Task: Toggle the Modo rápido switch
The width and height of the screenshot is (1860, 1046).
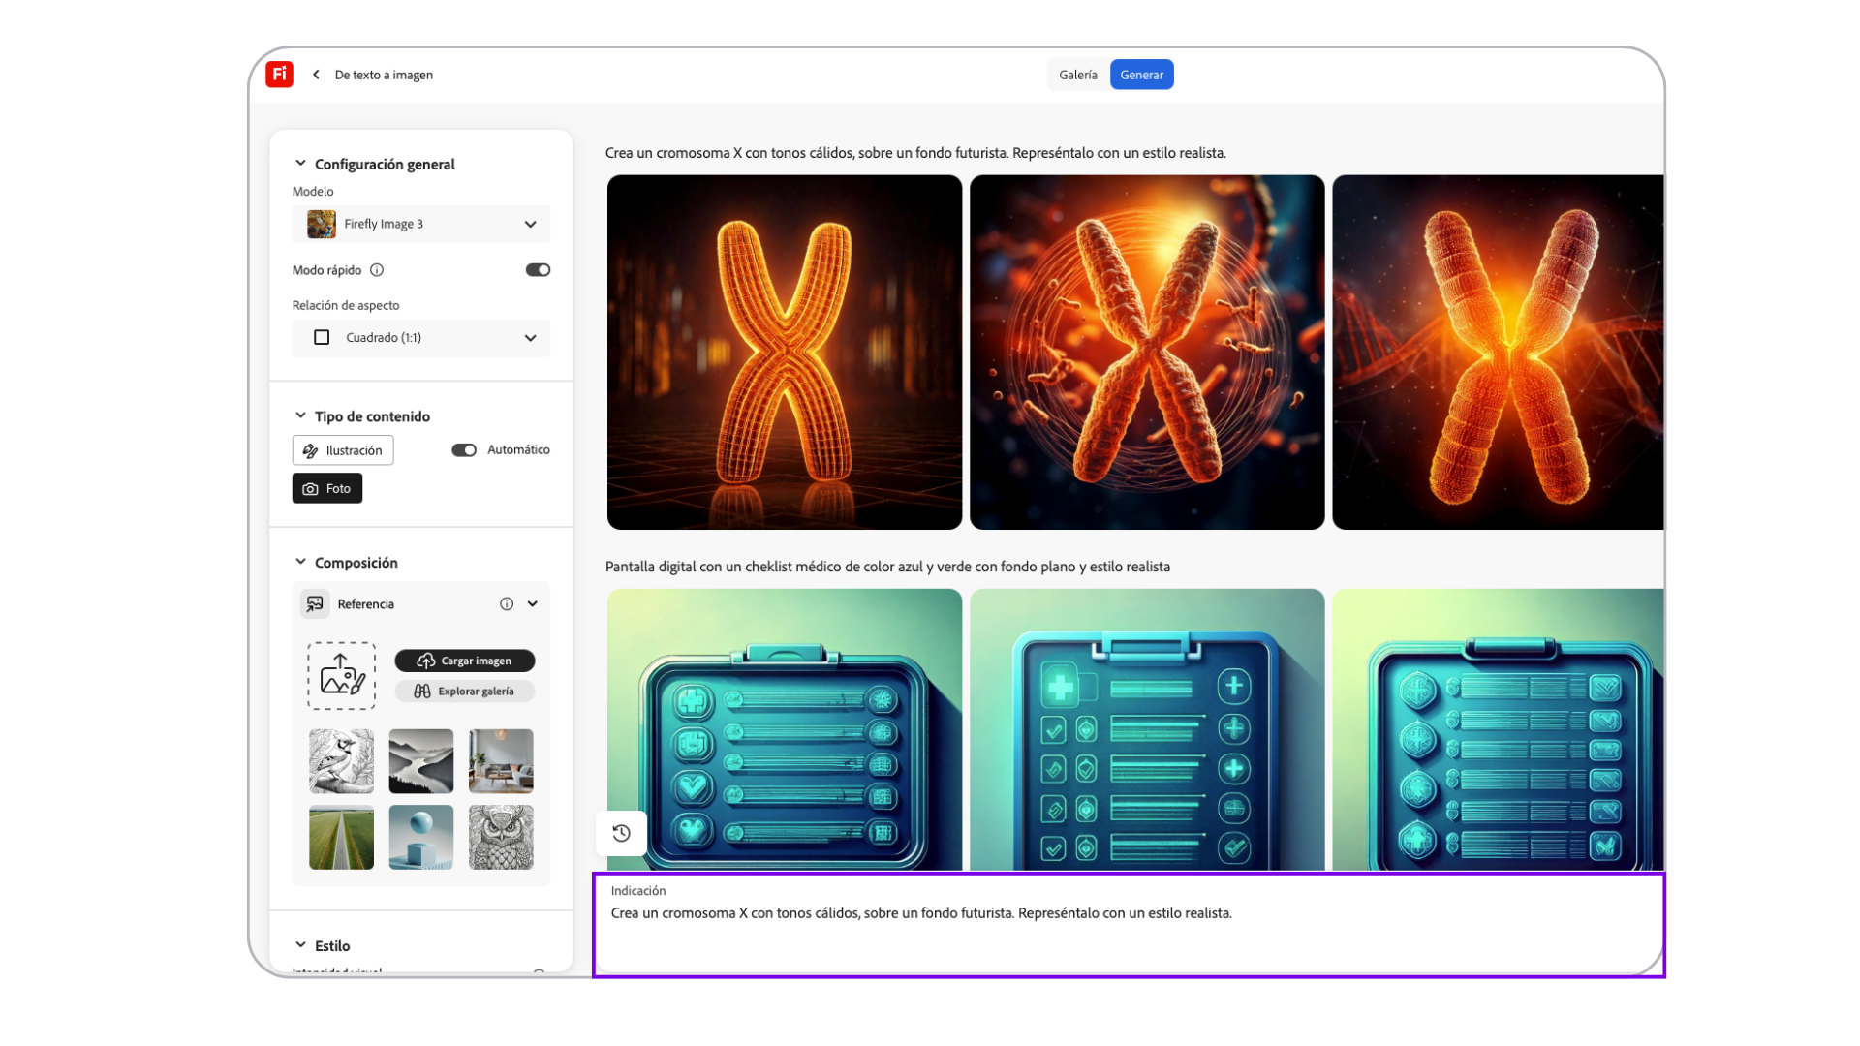Action: (538, 270)
